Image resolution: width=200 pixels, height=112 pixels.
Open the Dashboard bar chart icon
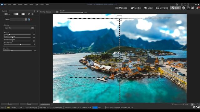coord(193,8)
